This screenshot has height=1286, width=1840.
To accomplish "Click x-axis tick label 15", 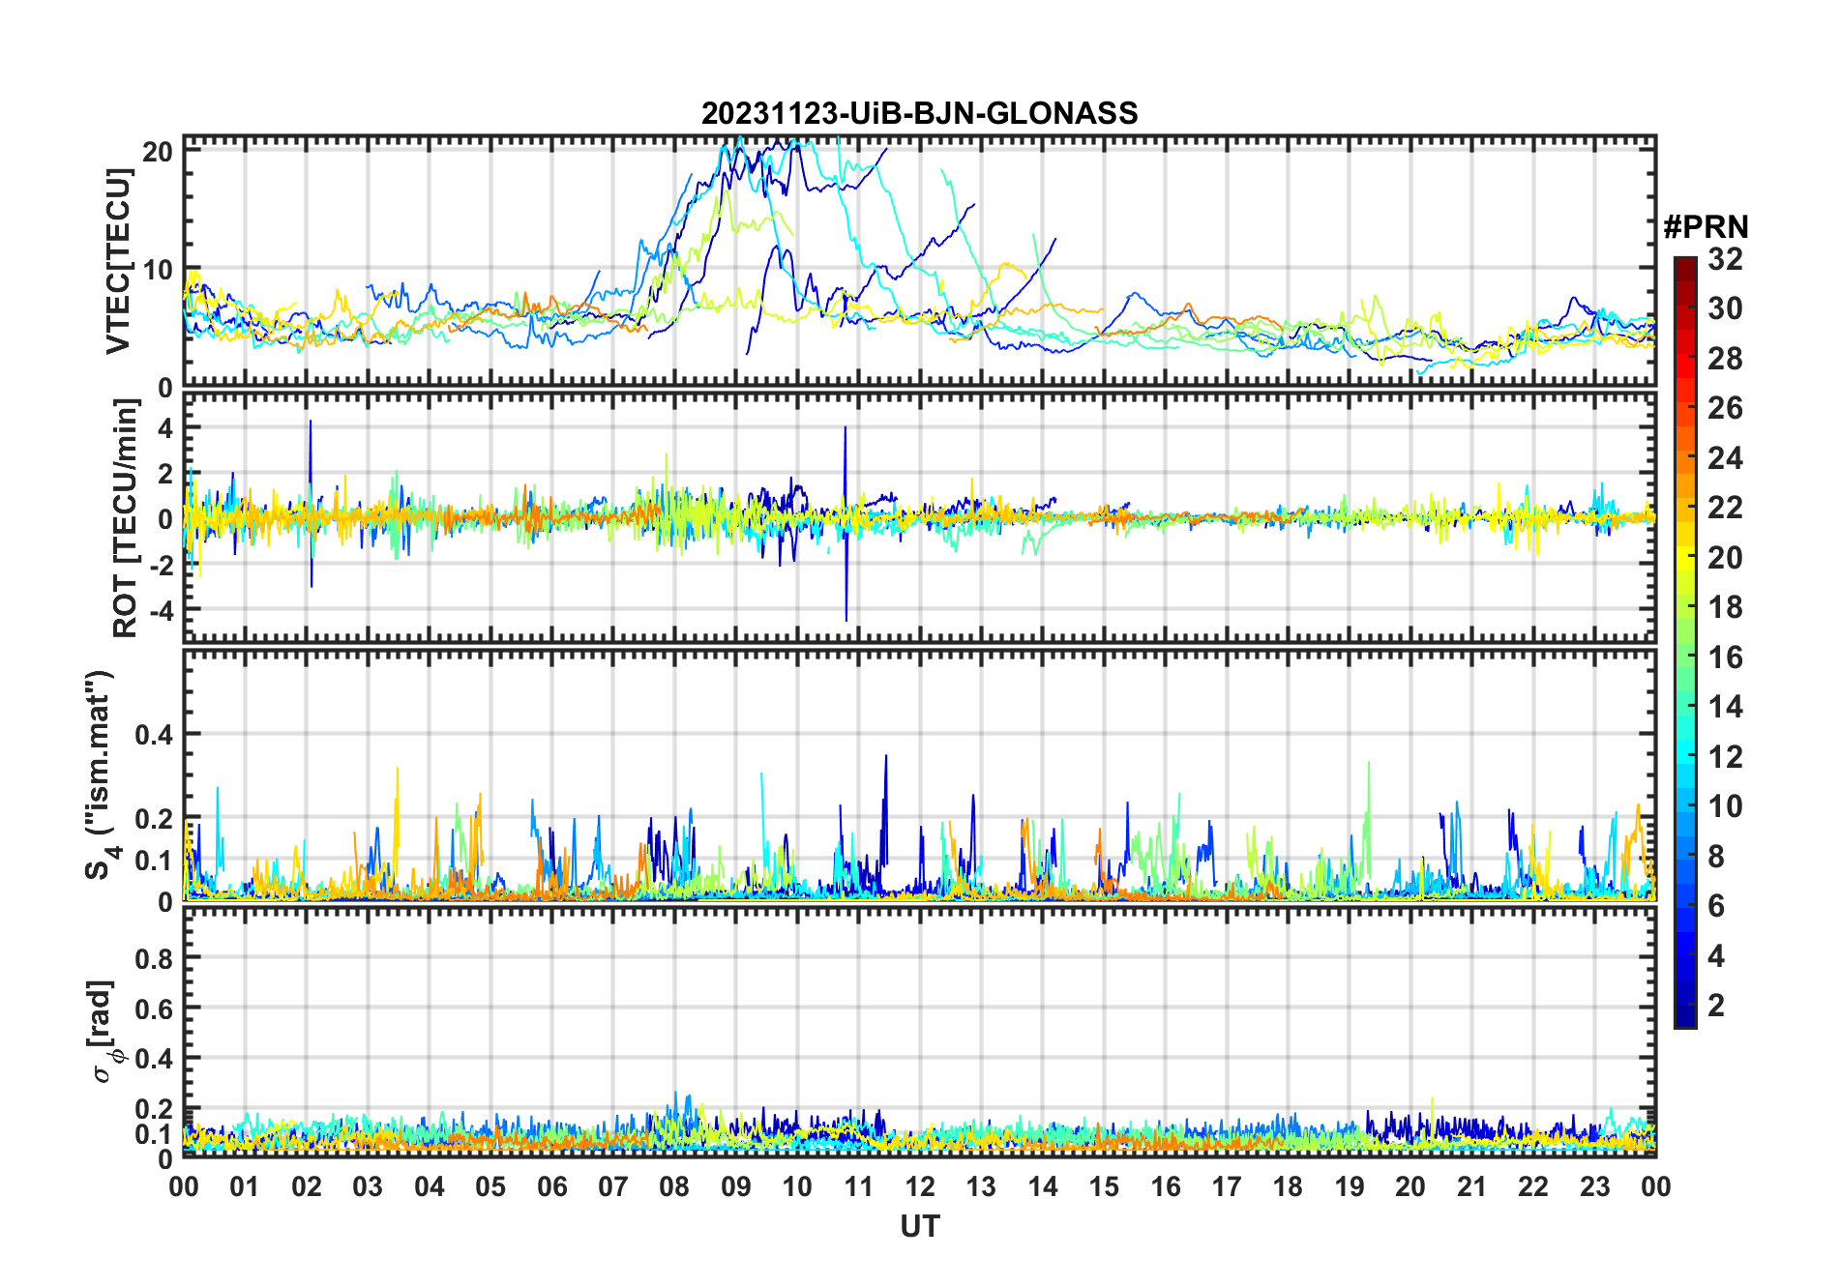I will click(1104, 1186).
